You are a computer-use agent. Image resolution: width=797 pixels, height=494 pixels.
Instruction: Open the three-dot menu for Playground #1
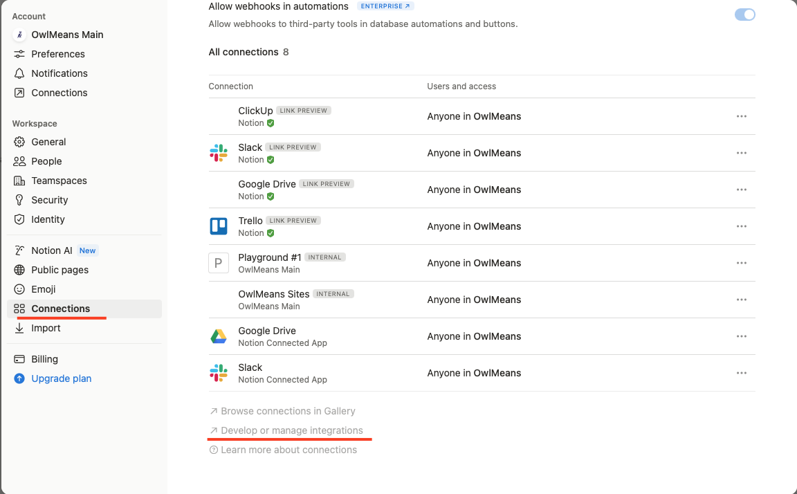click(x=742, y=263)
